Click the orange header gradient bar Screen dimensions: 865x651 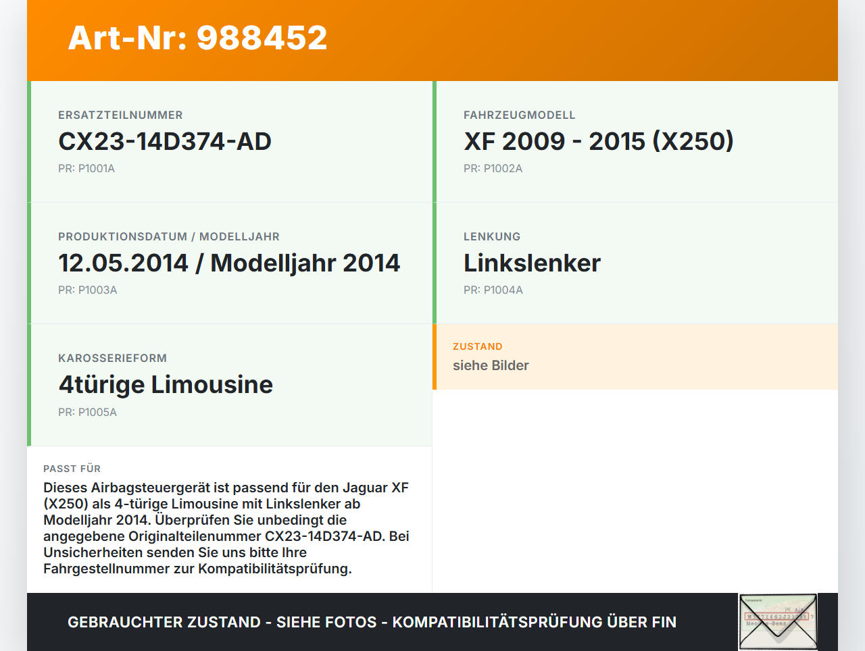coord(432,41)
